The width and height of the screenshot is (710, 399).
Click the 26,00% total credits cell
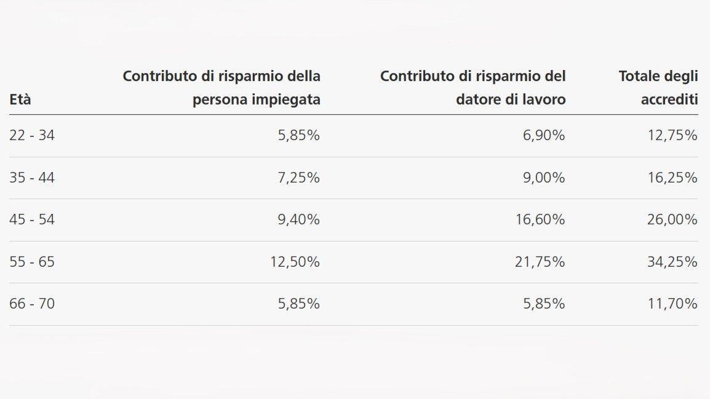672,219
